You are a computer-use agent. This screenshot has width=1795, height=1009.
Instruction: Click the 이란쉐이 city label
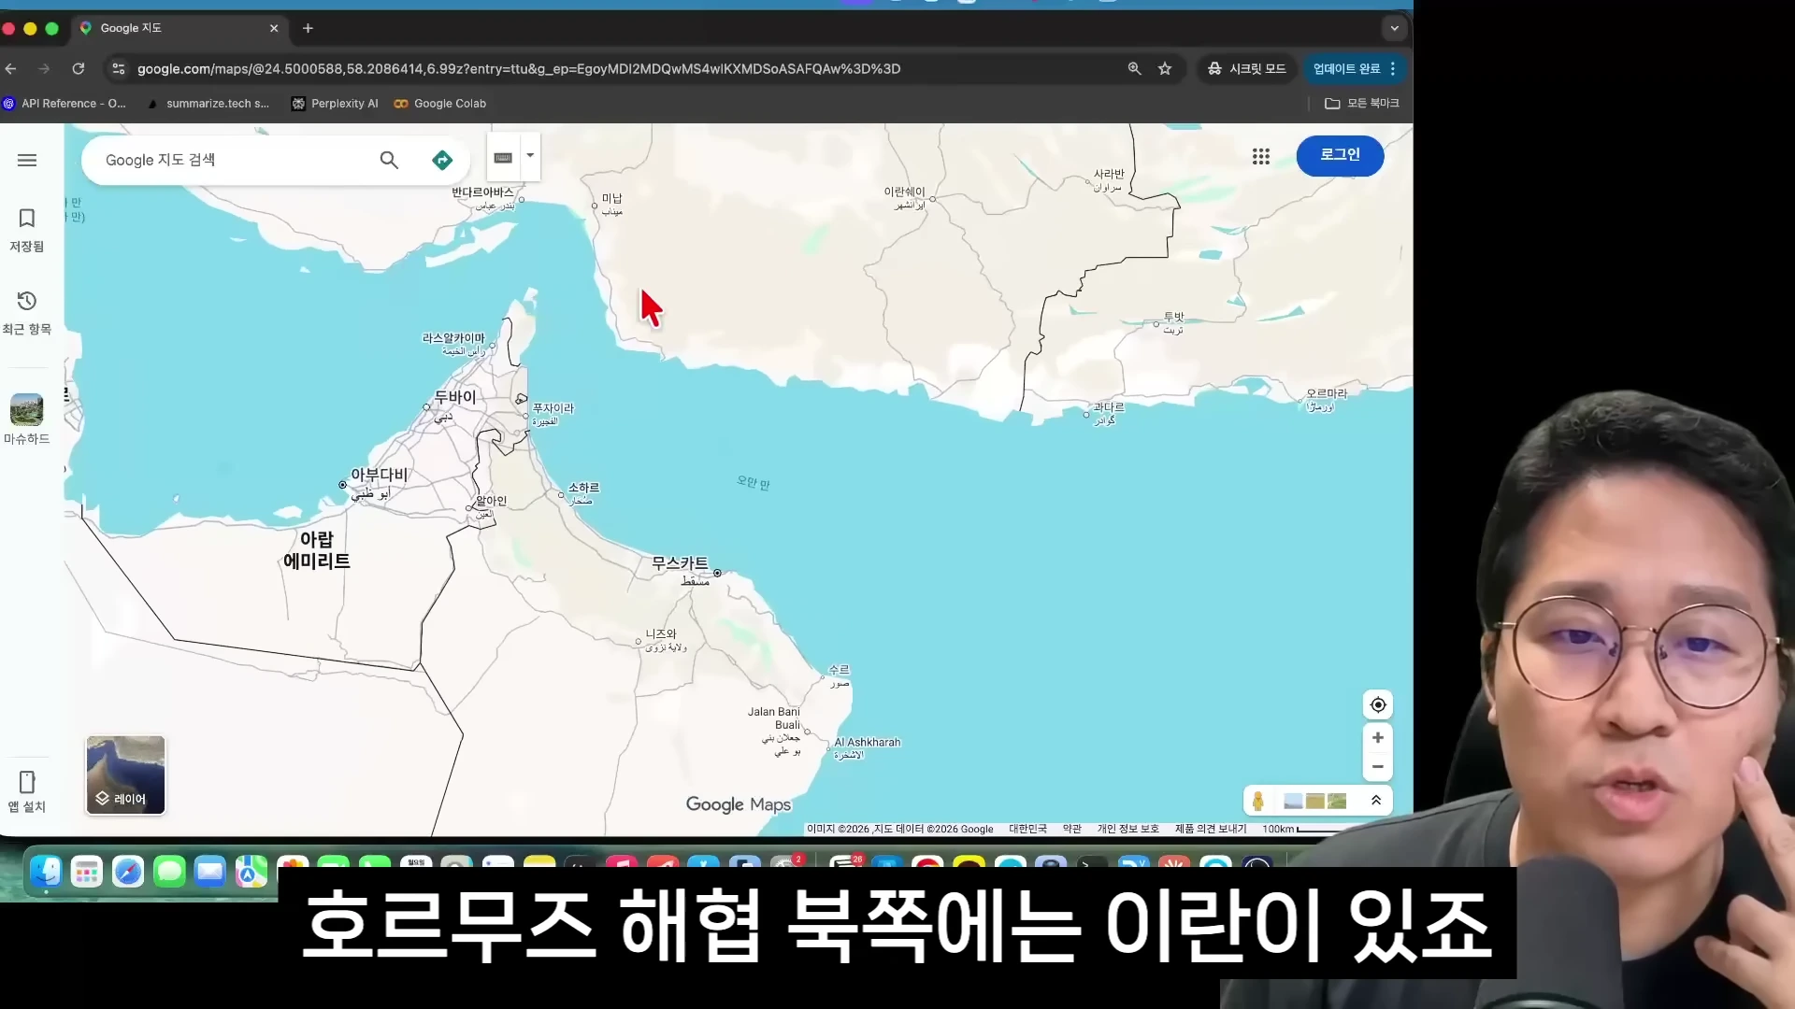tap(904, 192)
